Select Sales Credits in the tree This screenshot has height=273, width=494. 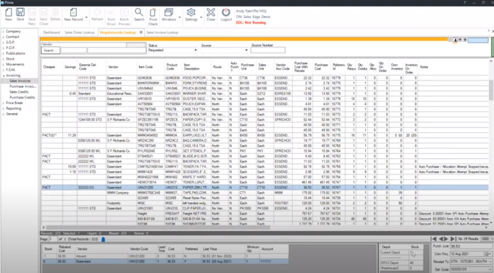pos(19,92)
